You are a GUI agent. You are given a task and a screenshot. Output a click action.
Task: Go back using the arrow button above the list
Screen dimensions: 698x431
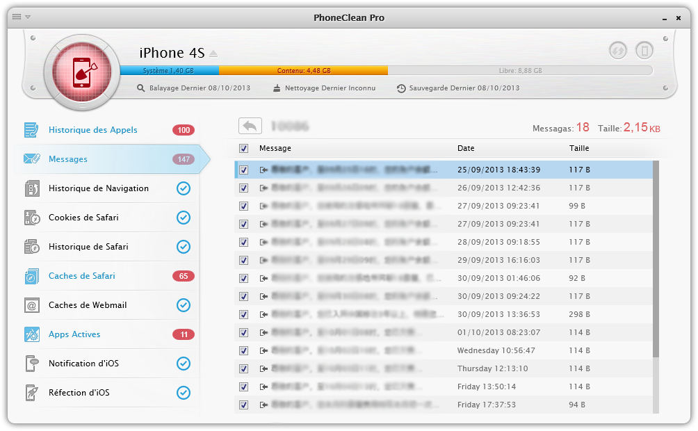(250, 126)
